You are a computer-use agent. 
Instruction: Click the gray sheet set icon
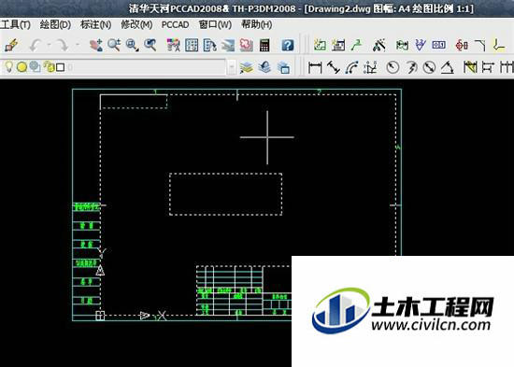[228, 45]
